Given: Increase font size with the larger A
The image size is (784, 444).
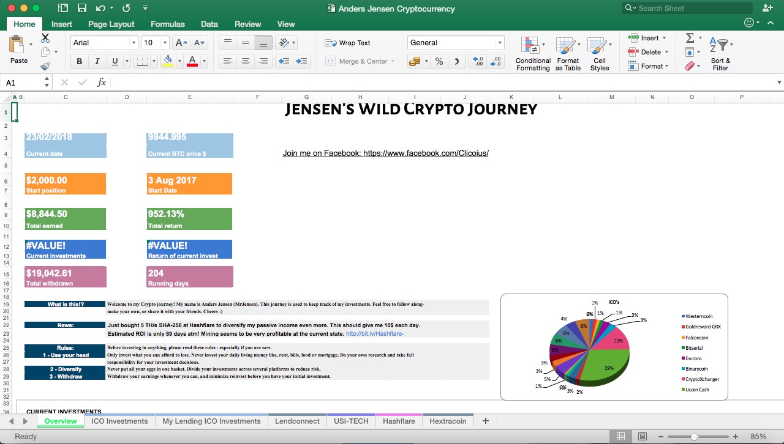Looking at the screenshot, I should [x=181, y=43].
